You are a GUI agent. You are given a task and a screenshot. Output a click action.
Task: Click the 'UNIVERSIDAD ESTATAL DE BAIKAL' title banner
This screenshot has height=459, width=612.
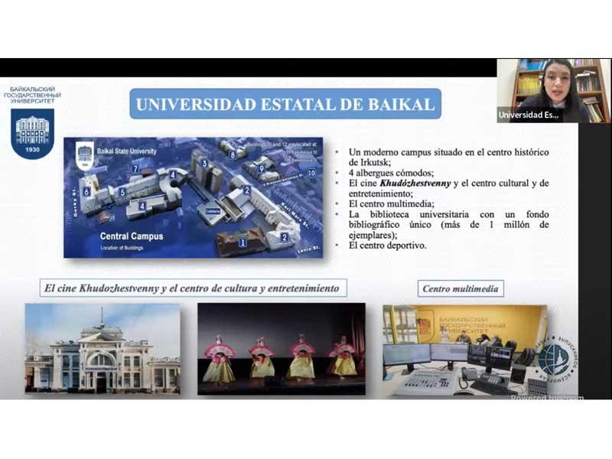[285, 104]
